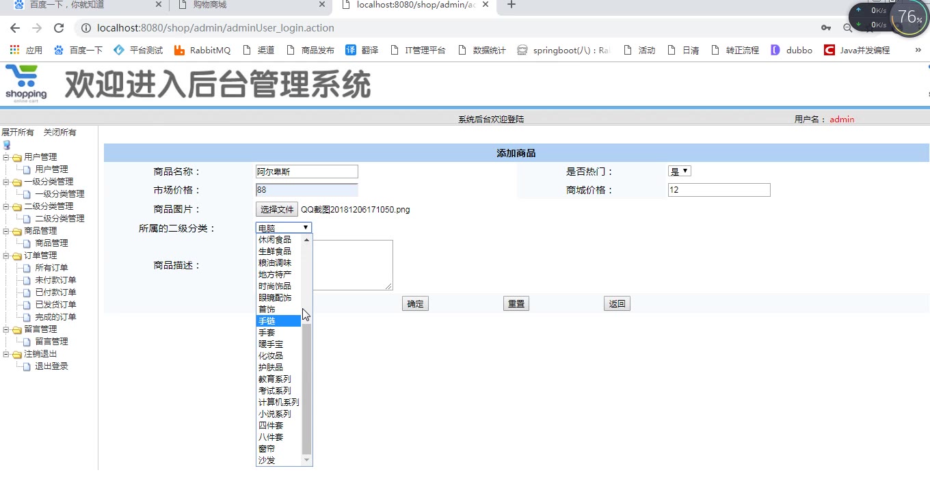Viewport: 930px width, 492px height.
Task: Open the RabbitMQ bookmark
Action: coord(202,50)
